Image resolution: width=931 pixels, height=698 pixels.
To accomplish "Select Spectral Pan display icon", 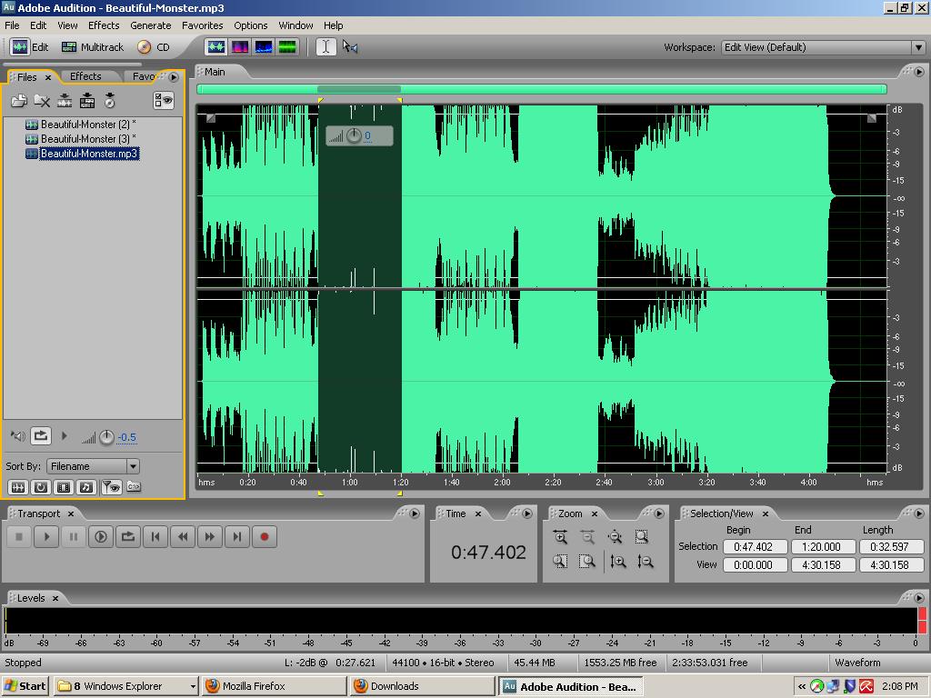I will (264, 47).
